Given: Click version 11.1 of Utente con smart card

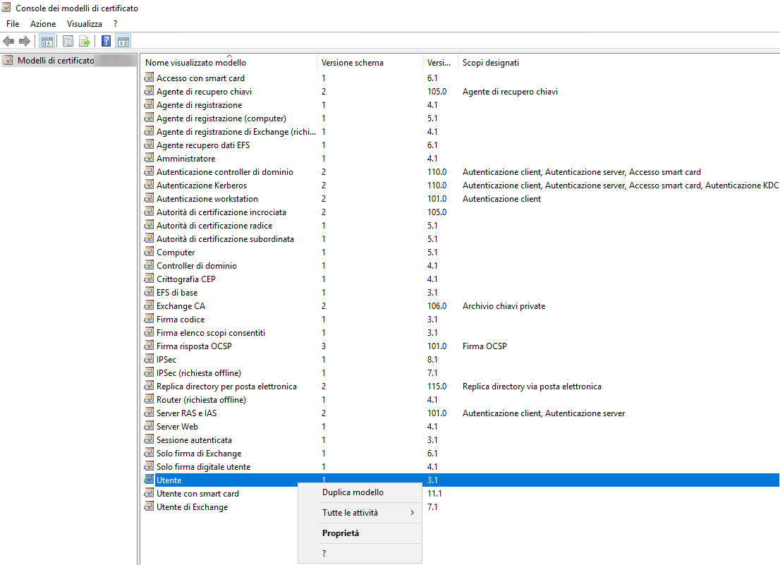Looking at the screenshot, I should 434,494.
